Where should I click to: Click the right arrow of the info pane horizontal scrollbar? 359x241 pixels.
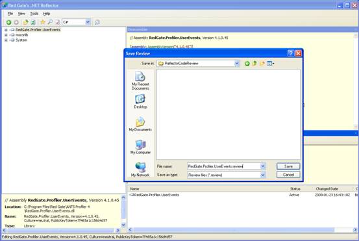coord(118,230)
